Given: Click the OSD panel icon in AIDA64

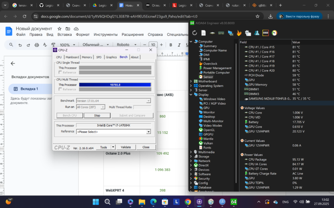Looking at the screenshot, I should point(266,33).
